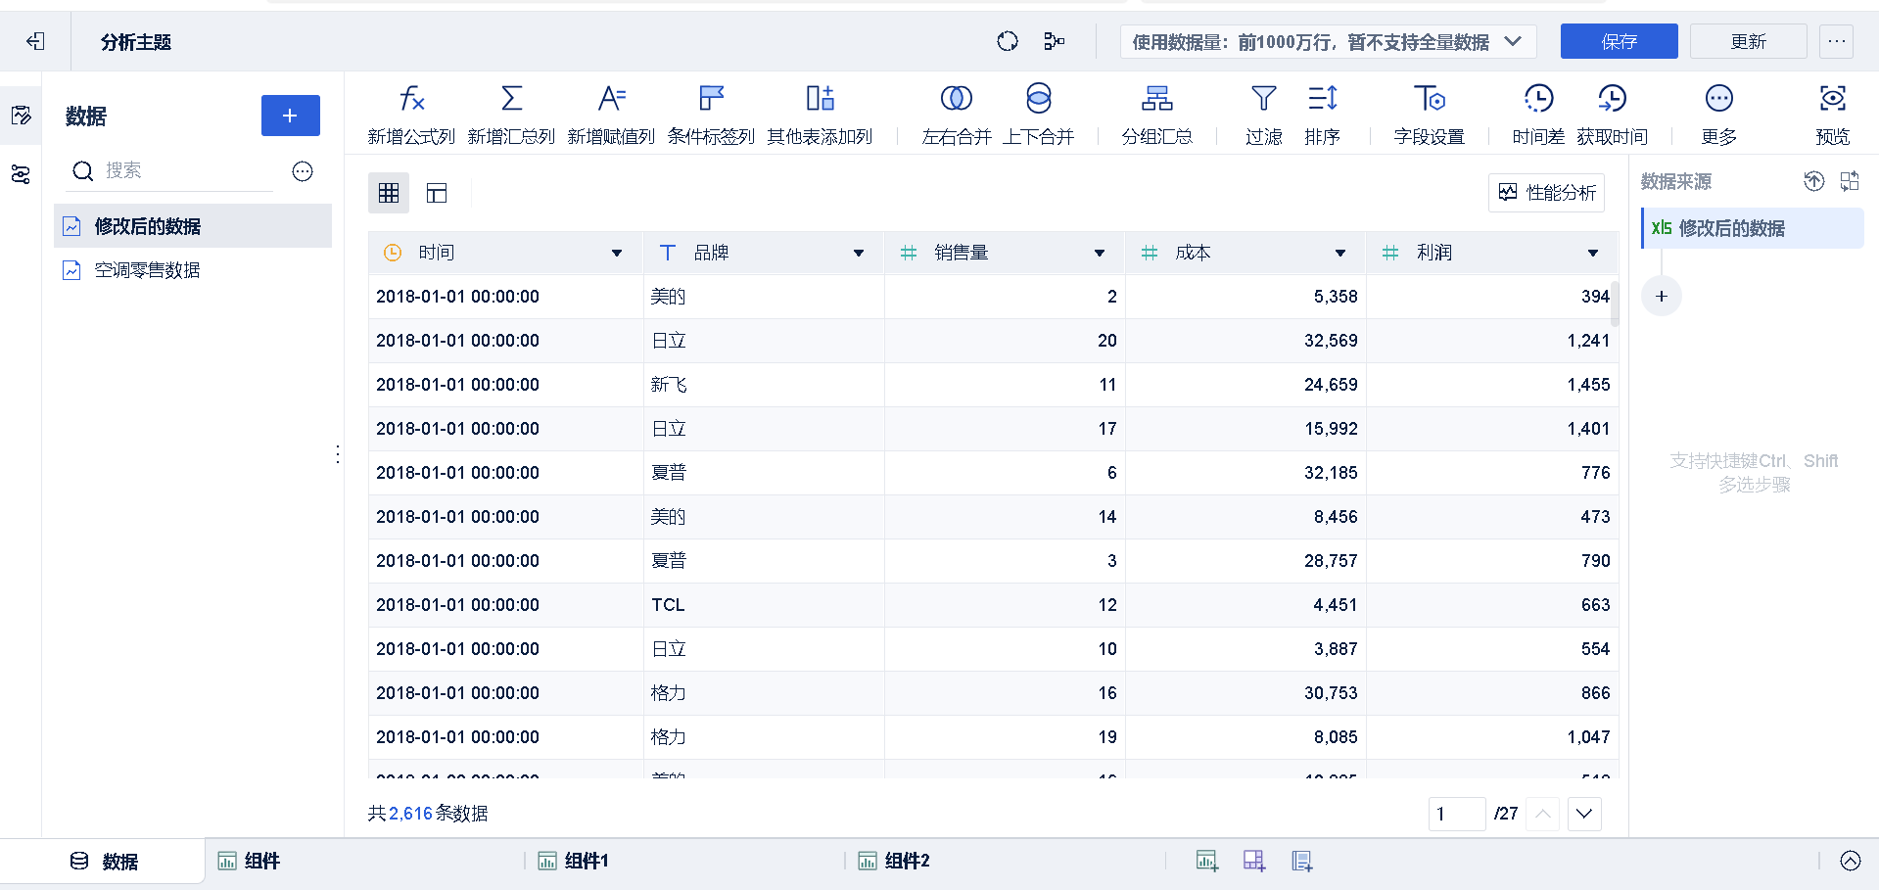Screen dimensions: 1879x890
Task: Open the 利润 column dropdown arrow
Action: [1593, 254]
